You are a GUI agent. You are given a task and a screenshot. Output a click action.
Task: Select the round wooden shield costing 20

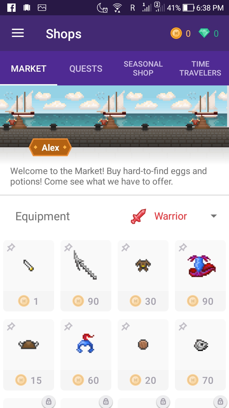(143, 355)
